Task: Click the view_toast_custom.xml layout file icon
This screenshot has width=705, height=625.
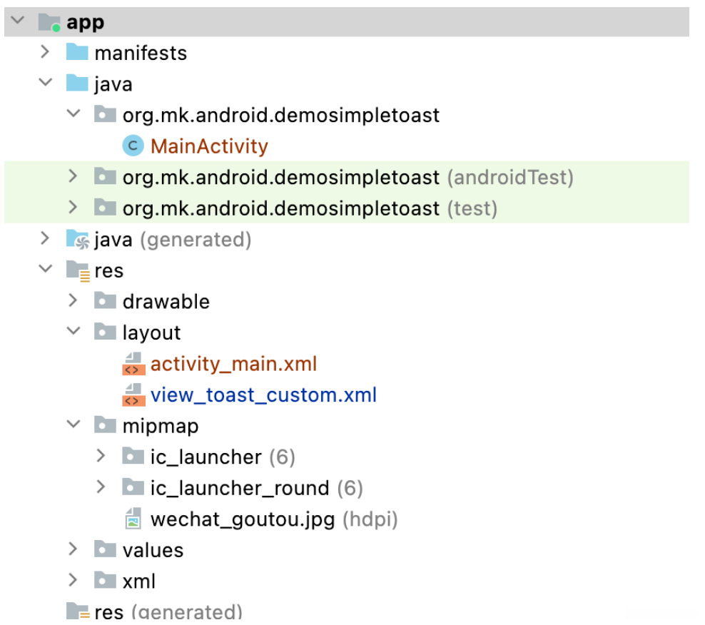Action: tap(133, 395)
